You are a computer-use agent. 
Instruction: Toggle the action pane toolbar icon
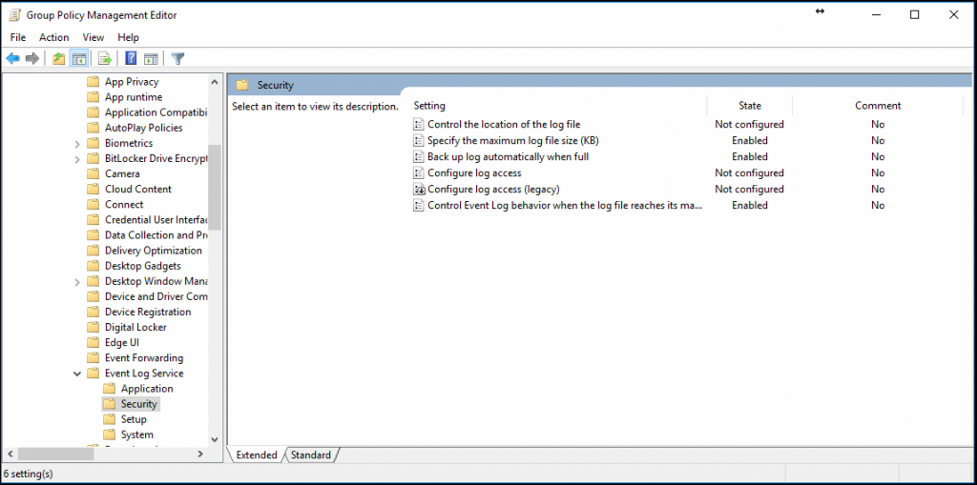coord(151,58)
